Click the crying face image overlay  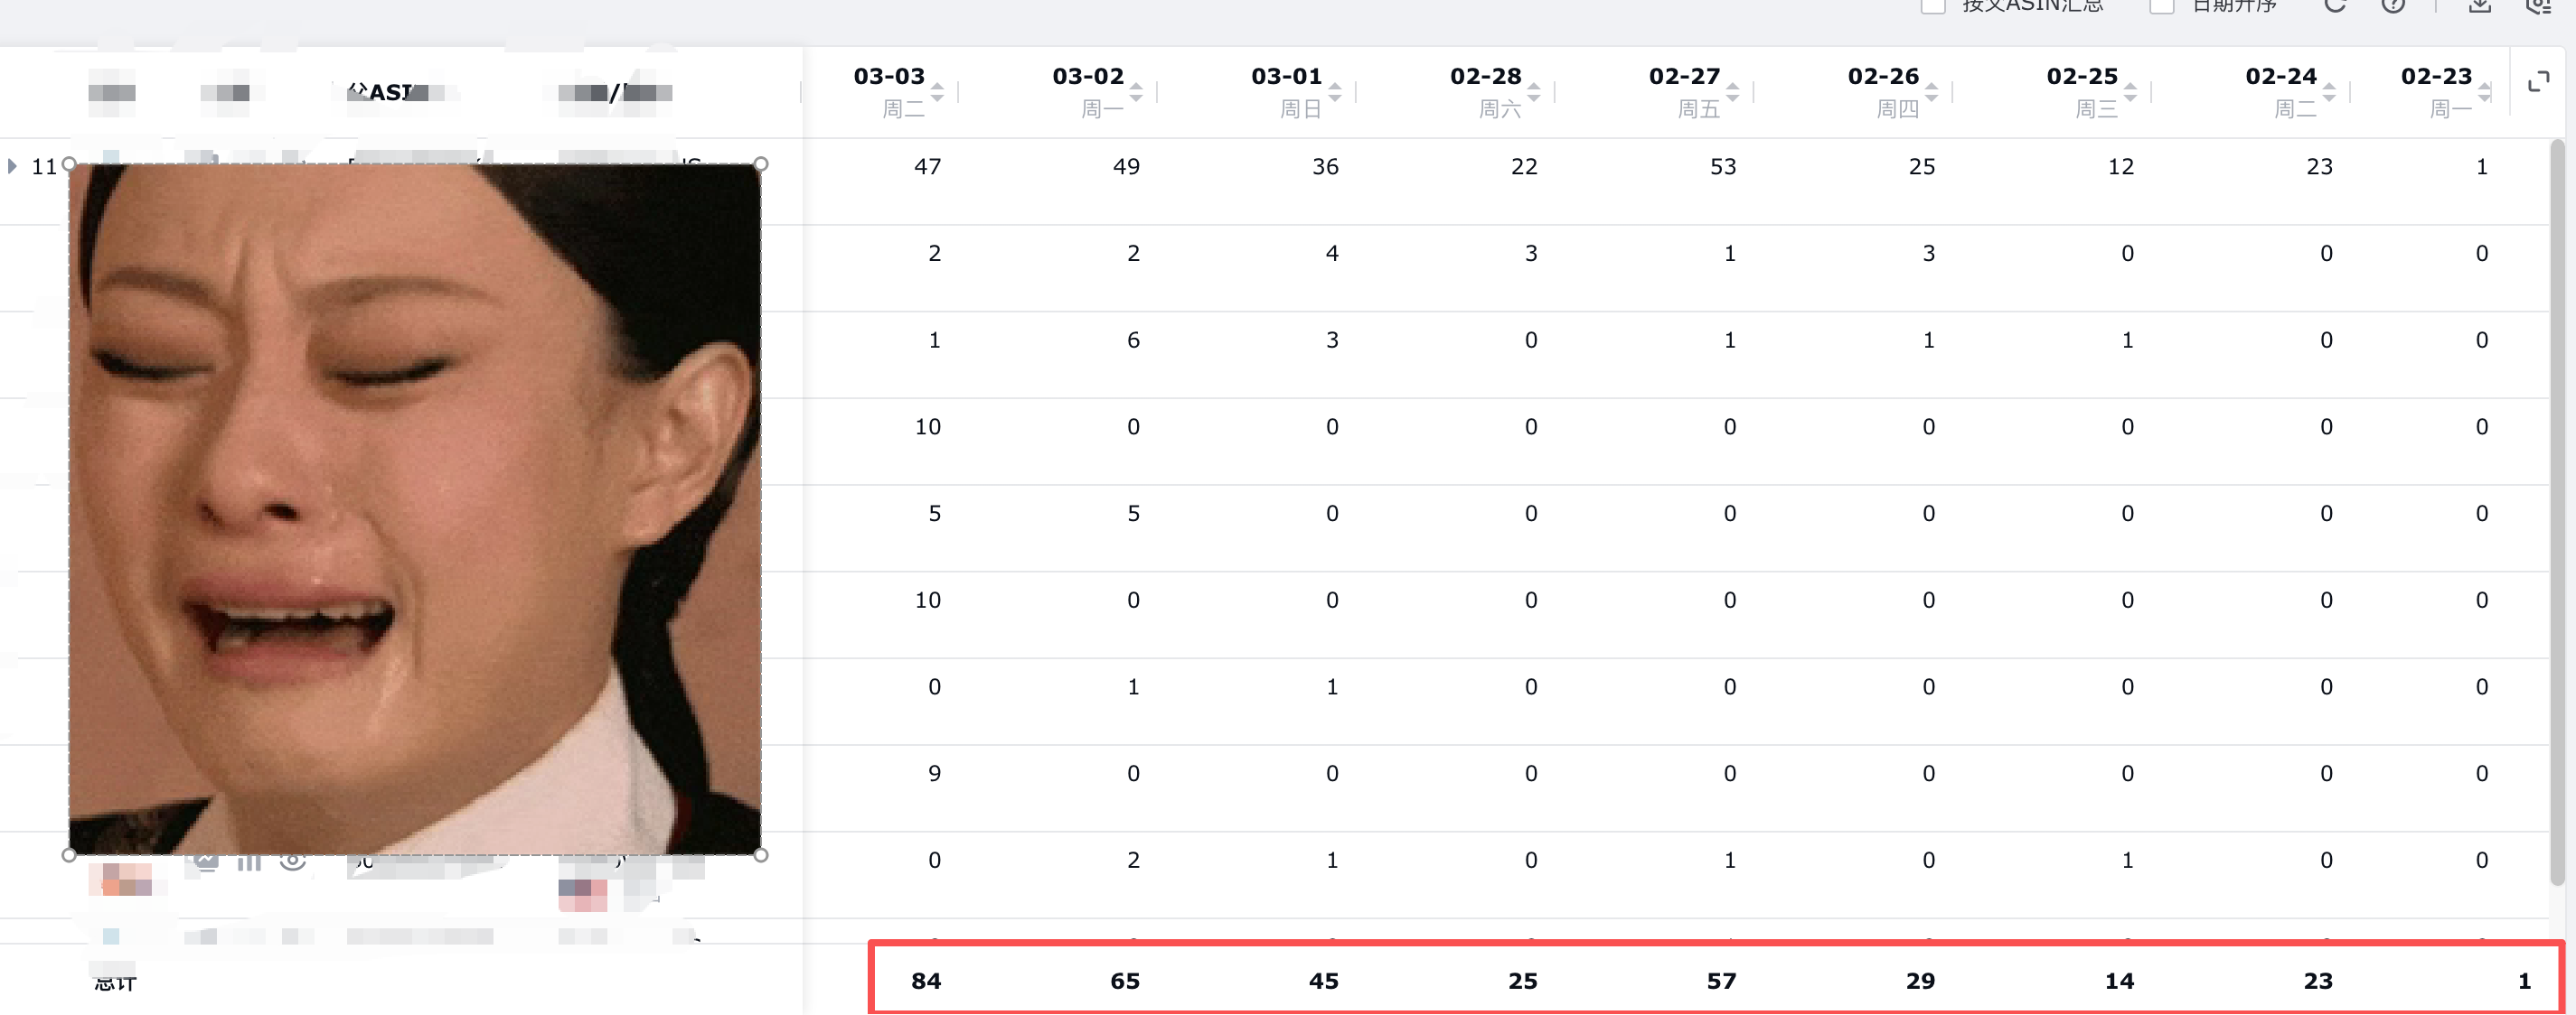click(x=414, y=509)
